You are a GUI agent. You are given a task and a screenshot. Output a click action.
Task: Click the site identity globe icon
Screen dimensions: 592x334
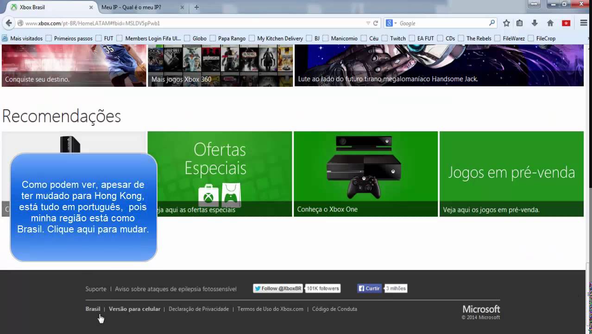[x=20, y=23]
